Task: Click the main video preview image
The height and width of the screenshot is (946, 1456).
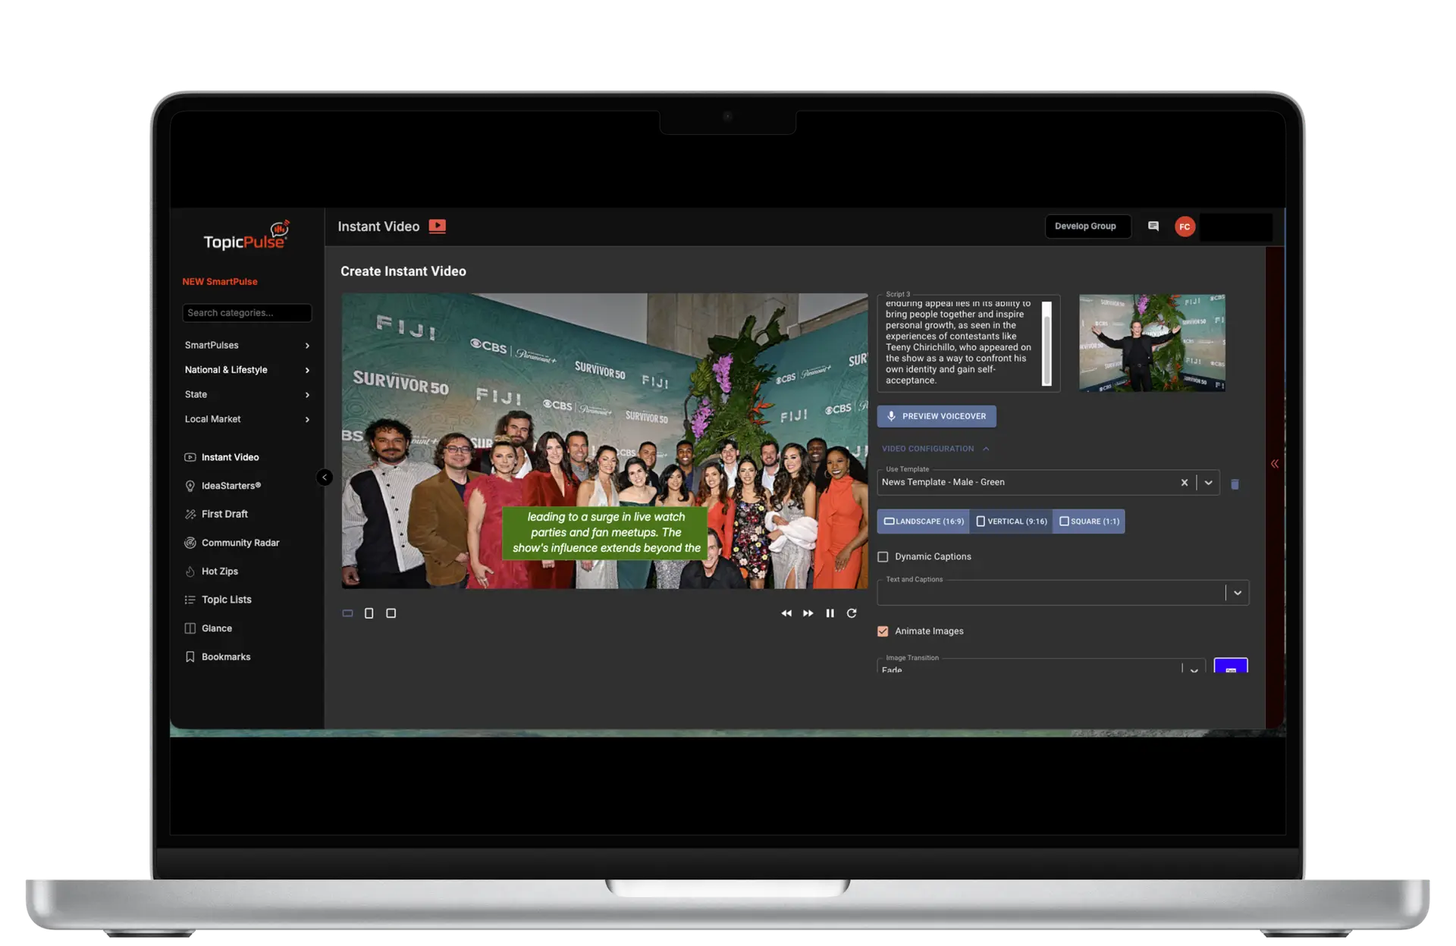Action: tap(604, 441)
